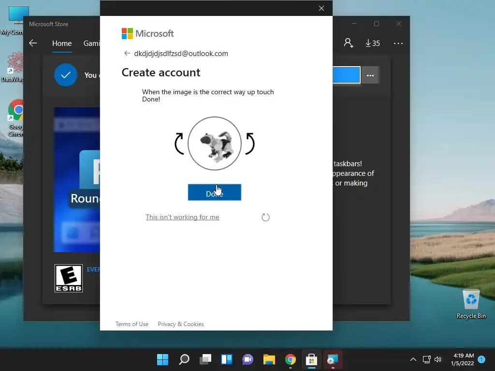495x371 pixels.
Task: Select the My Computer desktop icon
Action: coord(13,21)
